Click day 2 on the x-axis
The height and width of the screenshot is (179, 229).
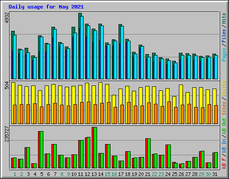pyautogui.click(x=21, y=174)
